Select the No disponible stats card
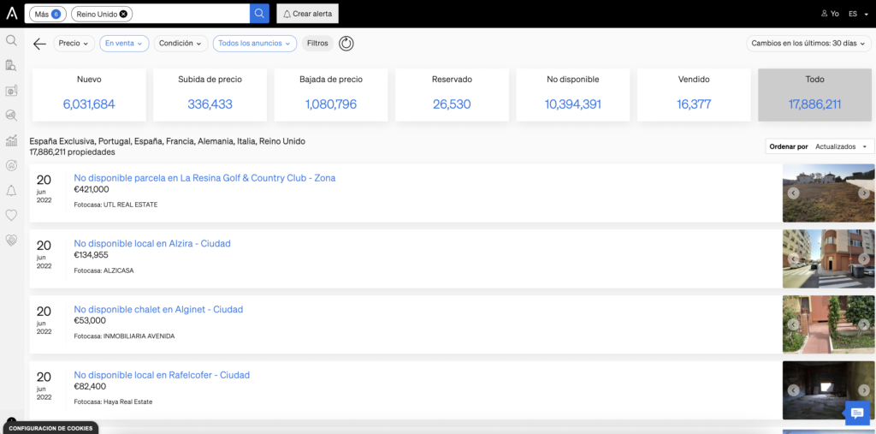This screenshot has width=876, height=434. click(572, 95)
